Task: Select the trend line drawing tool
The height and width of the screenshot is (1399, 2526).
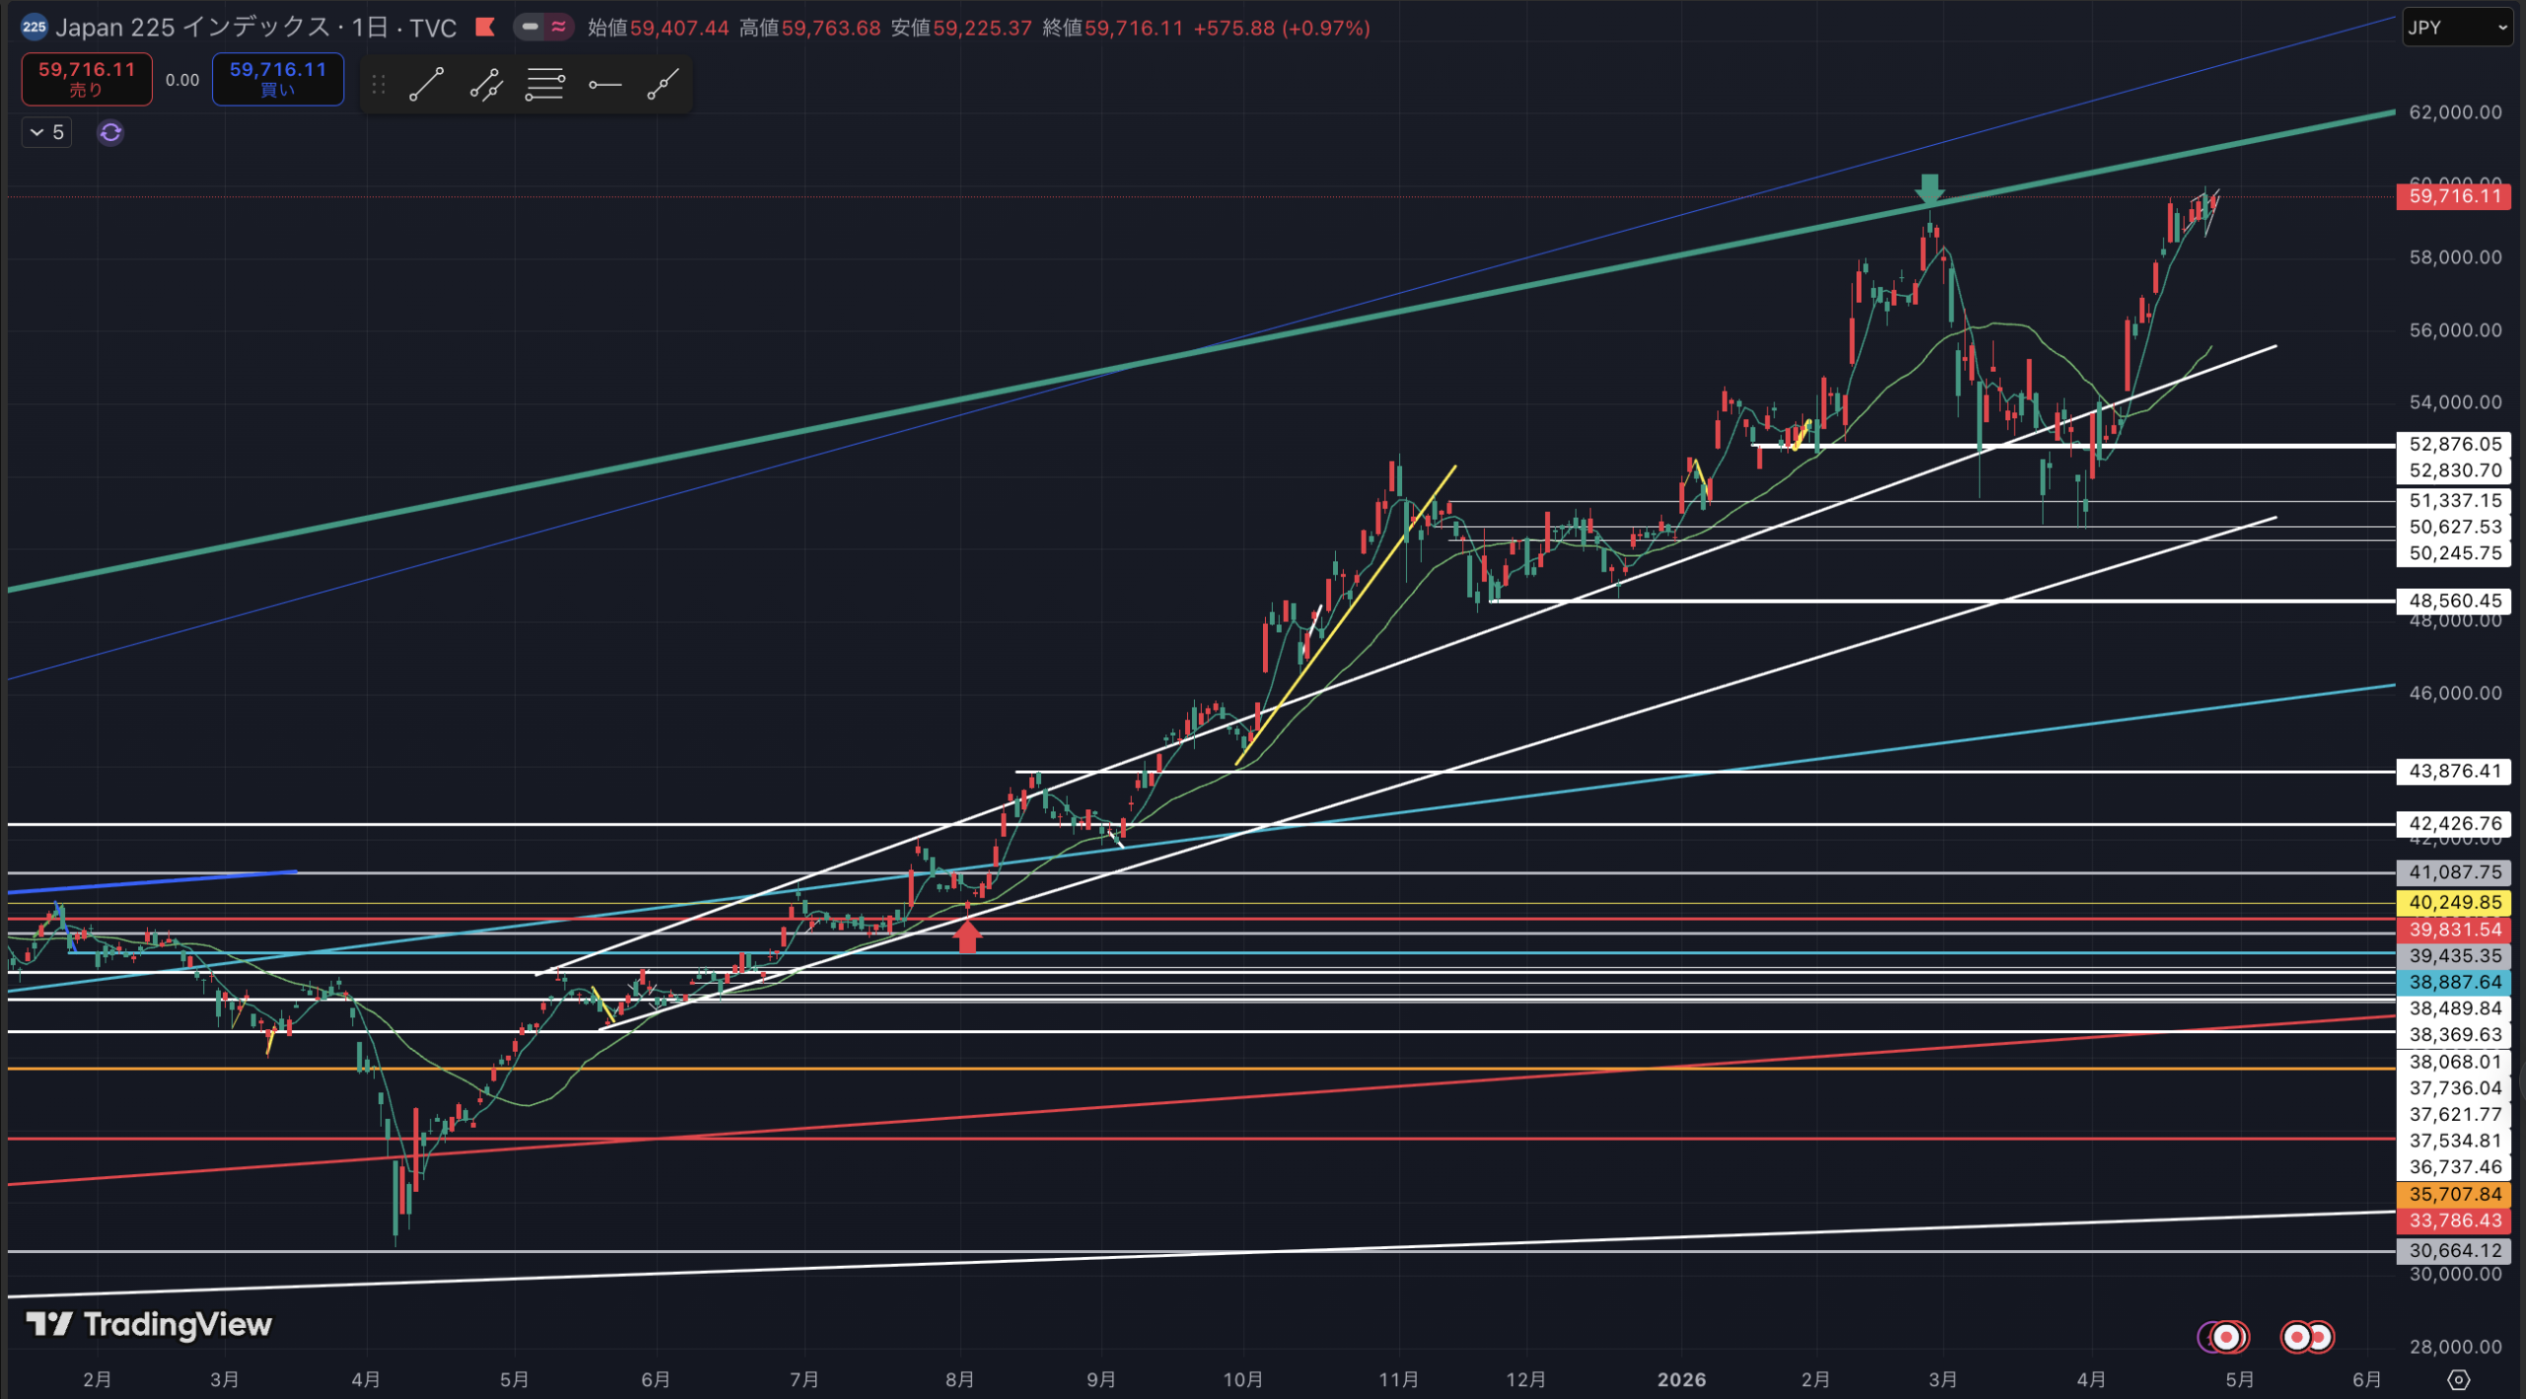Action: click(426, 85)
